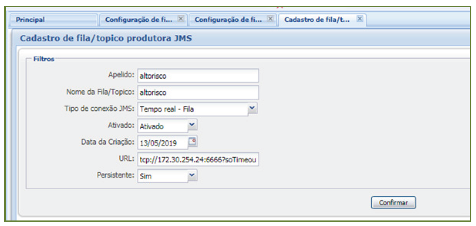
Task: Close the first Configuração de fi... tab
Action: point(180,19)
